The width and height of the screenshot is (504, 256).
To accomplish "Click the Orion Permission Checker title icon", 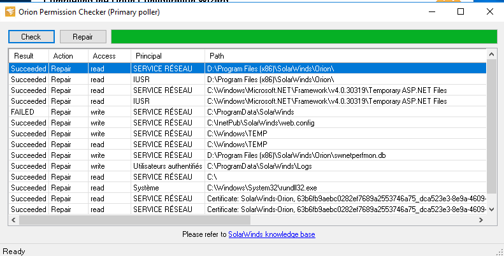I will point(10,12).
